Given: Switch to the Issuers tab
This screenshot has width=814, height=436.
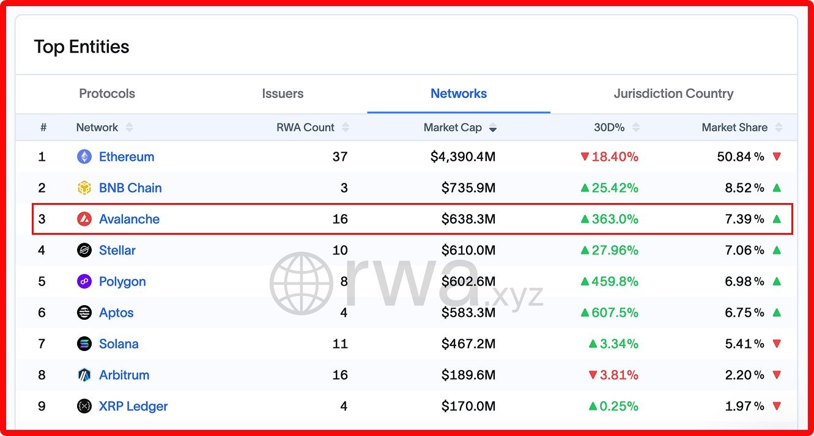Looking at the screenshot, I should pyautogui.click(x=283, y=94).
